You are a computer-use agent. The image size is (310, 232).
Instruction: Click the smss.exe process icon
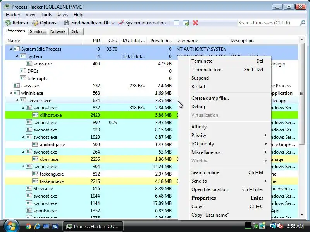(29, 63)
